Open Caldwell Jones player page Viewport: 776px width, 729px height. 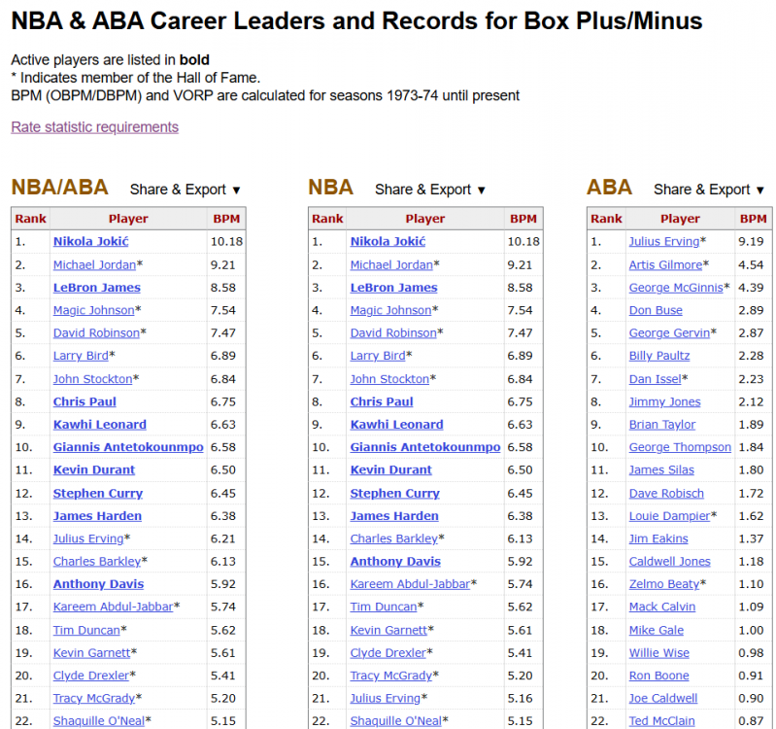(x=669, y=561)
